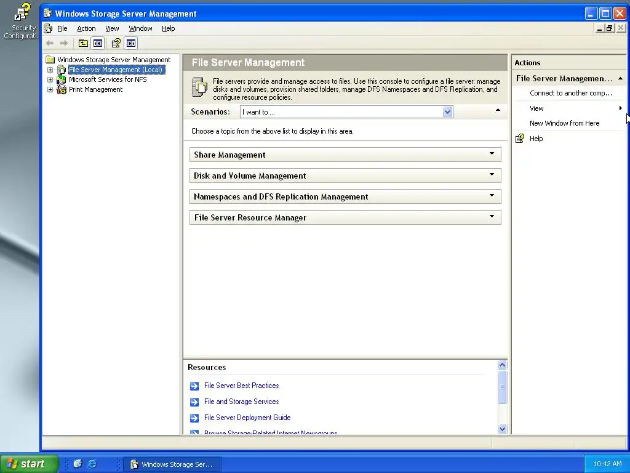Screen dimensions: 630x473
Task: Expand File Server Management (Local) tree node
Action: 50,70
